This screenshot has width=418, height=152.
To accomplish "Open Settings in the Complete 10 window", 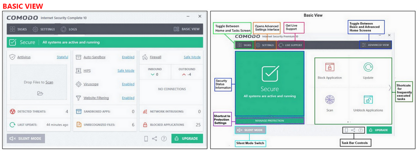I will click(x=44, y=29).
